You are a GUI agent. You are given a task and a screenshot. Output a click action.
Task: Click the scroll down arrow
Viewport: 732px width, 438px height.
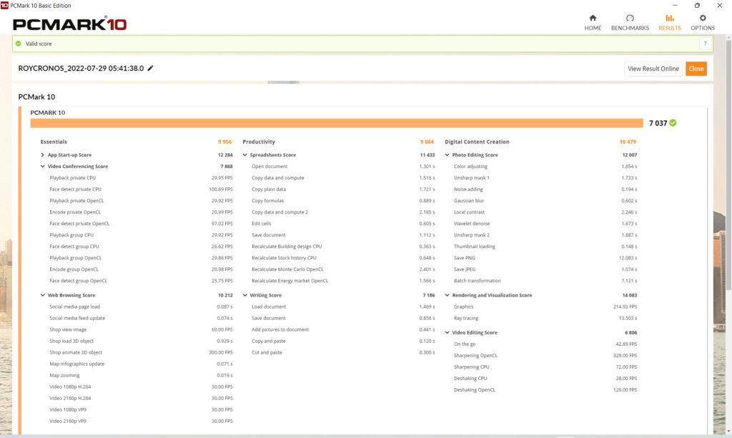click(x=728, y=432)
